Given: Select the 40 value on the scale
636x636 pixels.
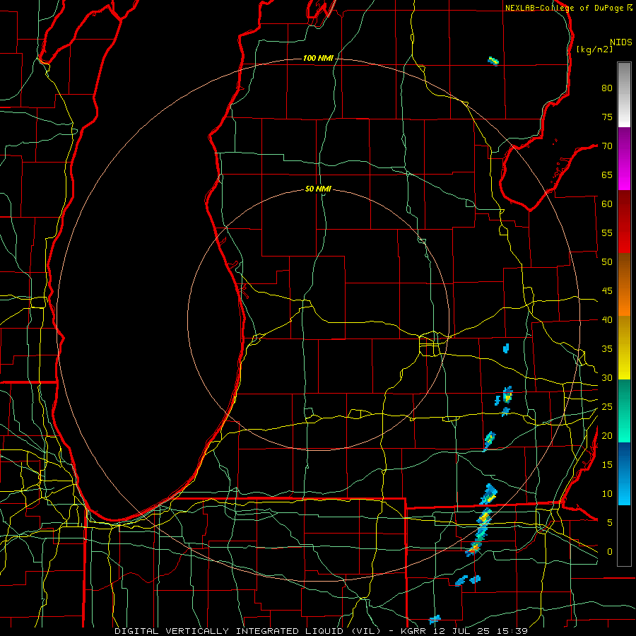Looking at the screenshot, I should pos(607,319).
